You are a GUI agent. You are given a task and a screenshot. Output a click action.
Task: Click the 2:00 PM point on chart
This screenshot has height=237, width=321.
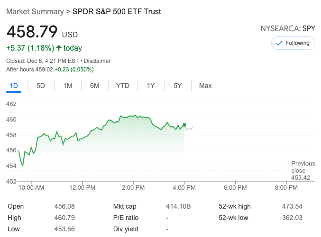pos(133,116)
